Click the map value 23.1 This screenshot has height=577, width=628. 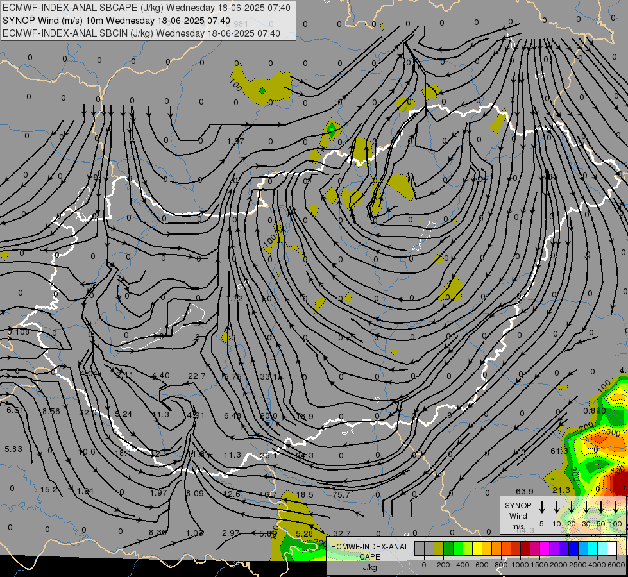(x=268, y=455)
